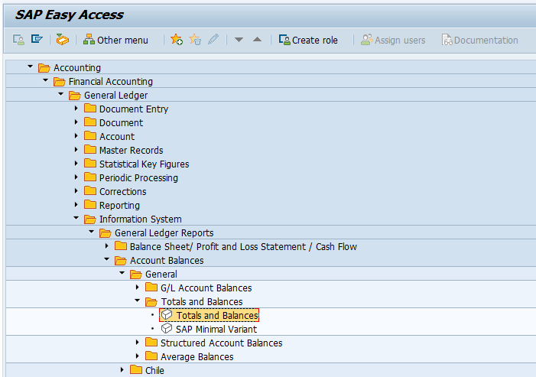Expand the Structured Account Balances arrow
This screenshot has height=377, width=536.
click(x=138, y=342)
